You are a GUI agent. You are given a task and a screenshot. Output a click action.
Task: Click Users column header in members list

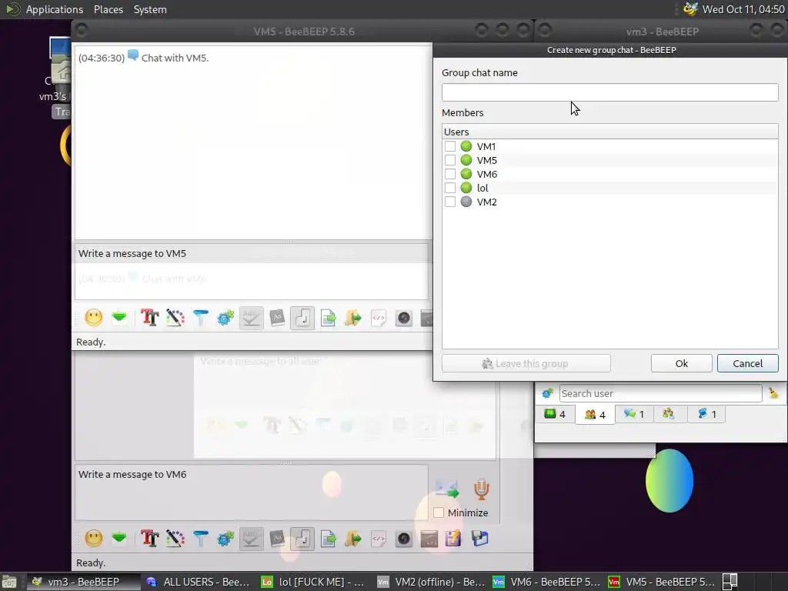click(x=609, y=132)
